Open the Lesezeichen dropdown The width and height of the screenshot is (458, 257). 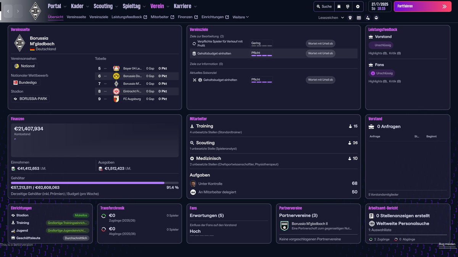331,18
